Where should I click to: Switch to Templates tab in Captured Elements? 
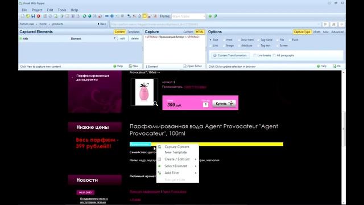click(133, 32)
